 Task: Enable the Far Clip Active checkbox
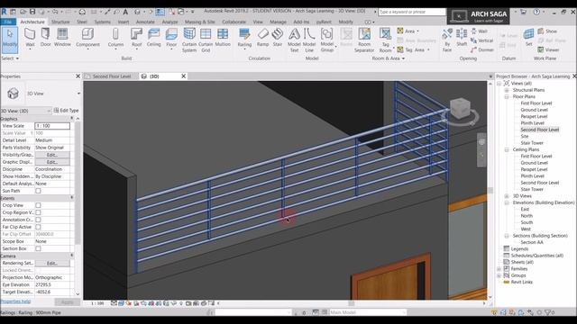coord(38,227)
